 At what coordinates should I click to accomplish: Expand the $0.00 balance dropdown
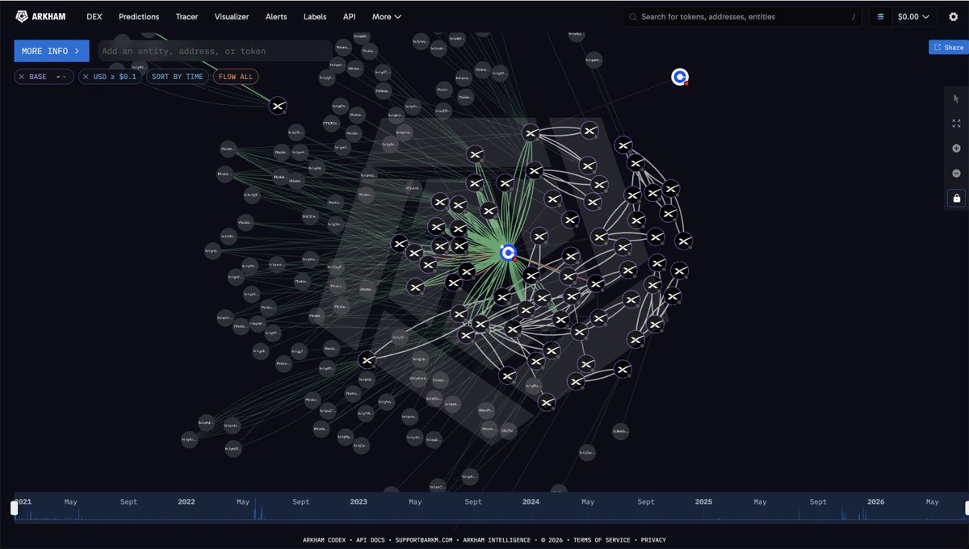(914, 16)
